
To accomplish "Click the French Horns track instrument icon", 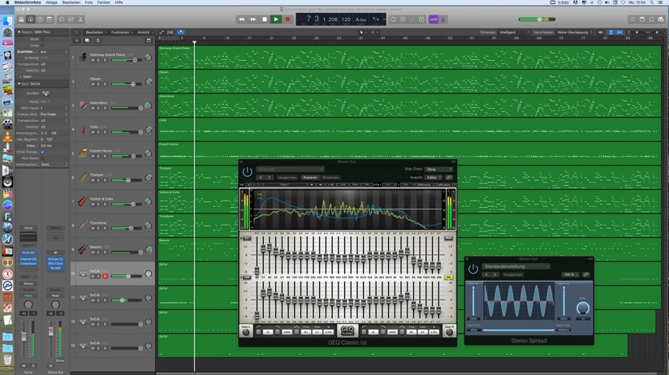I will click(x=83, y=153).
